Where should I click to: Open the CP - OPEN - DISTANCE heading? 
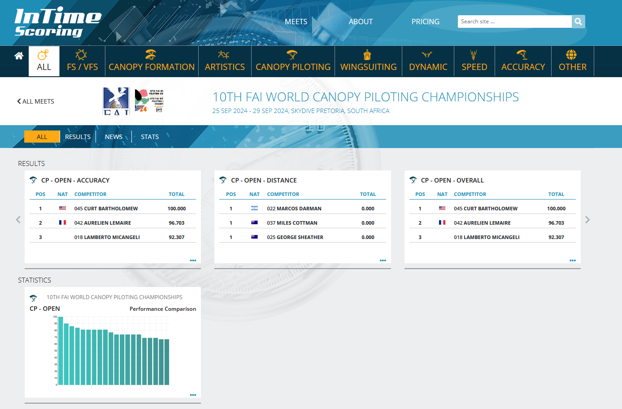click(264, 180)
